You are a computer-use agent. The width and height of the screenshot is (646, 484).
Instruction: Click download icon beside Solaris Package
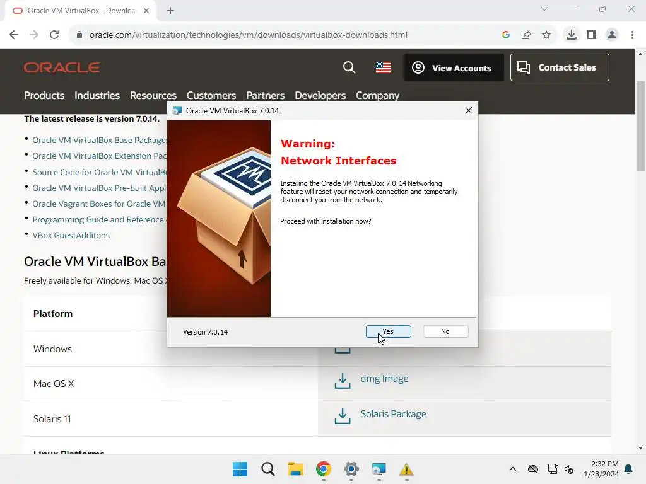[x=343, y=416]
